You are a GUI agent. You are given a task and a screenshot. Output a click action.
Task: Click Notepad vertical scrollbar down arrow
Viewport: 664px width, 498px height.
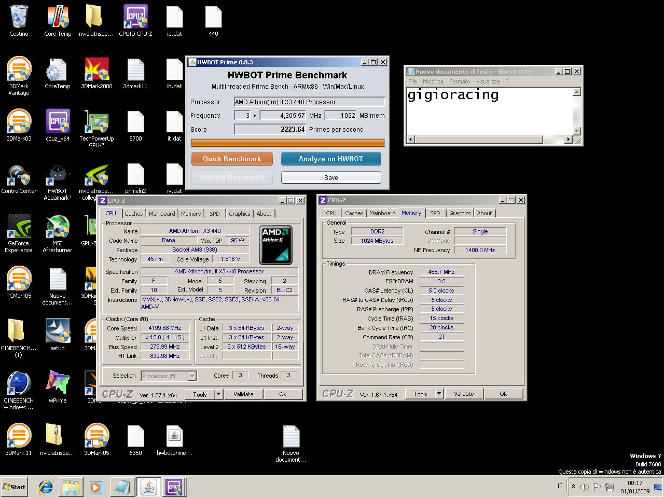pos(576,131)
